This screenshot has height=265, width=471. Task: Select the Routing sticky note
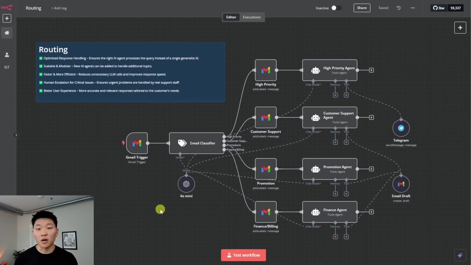(130, 72)
